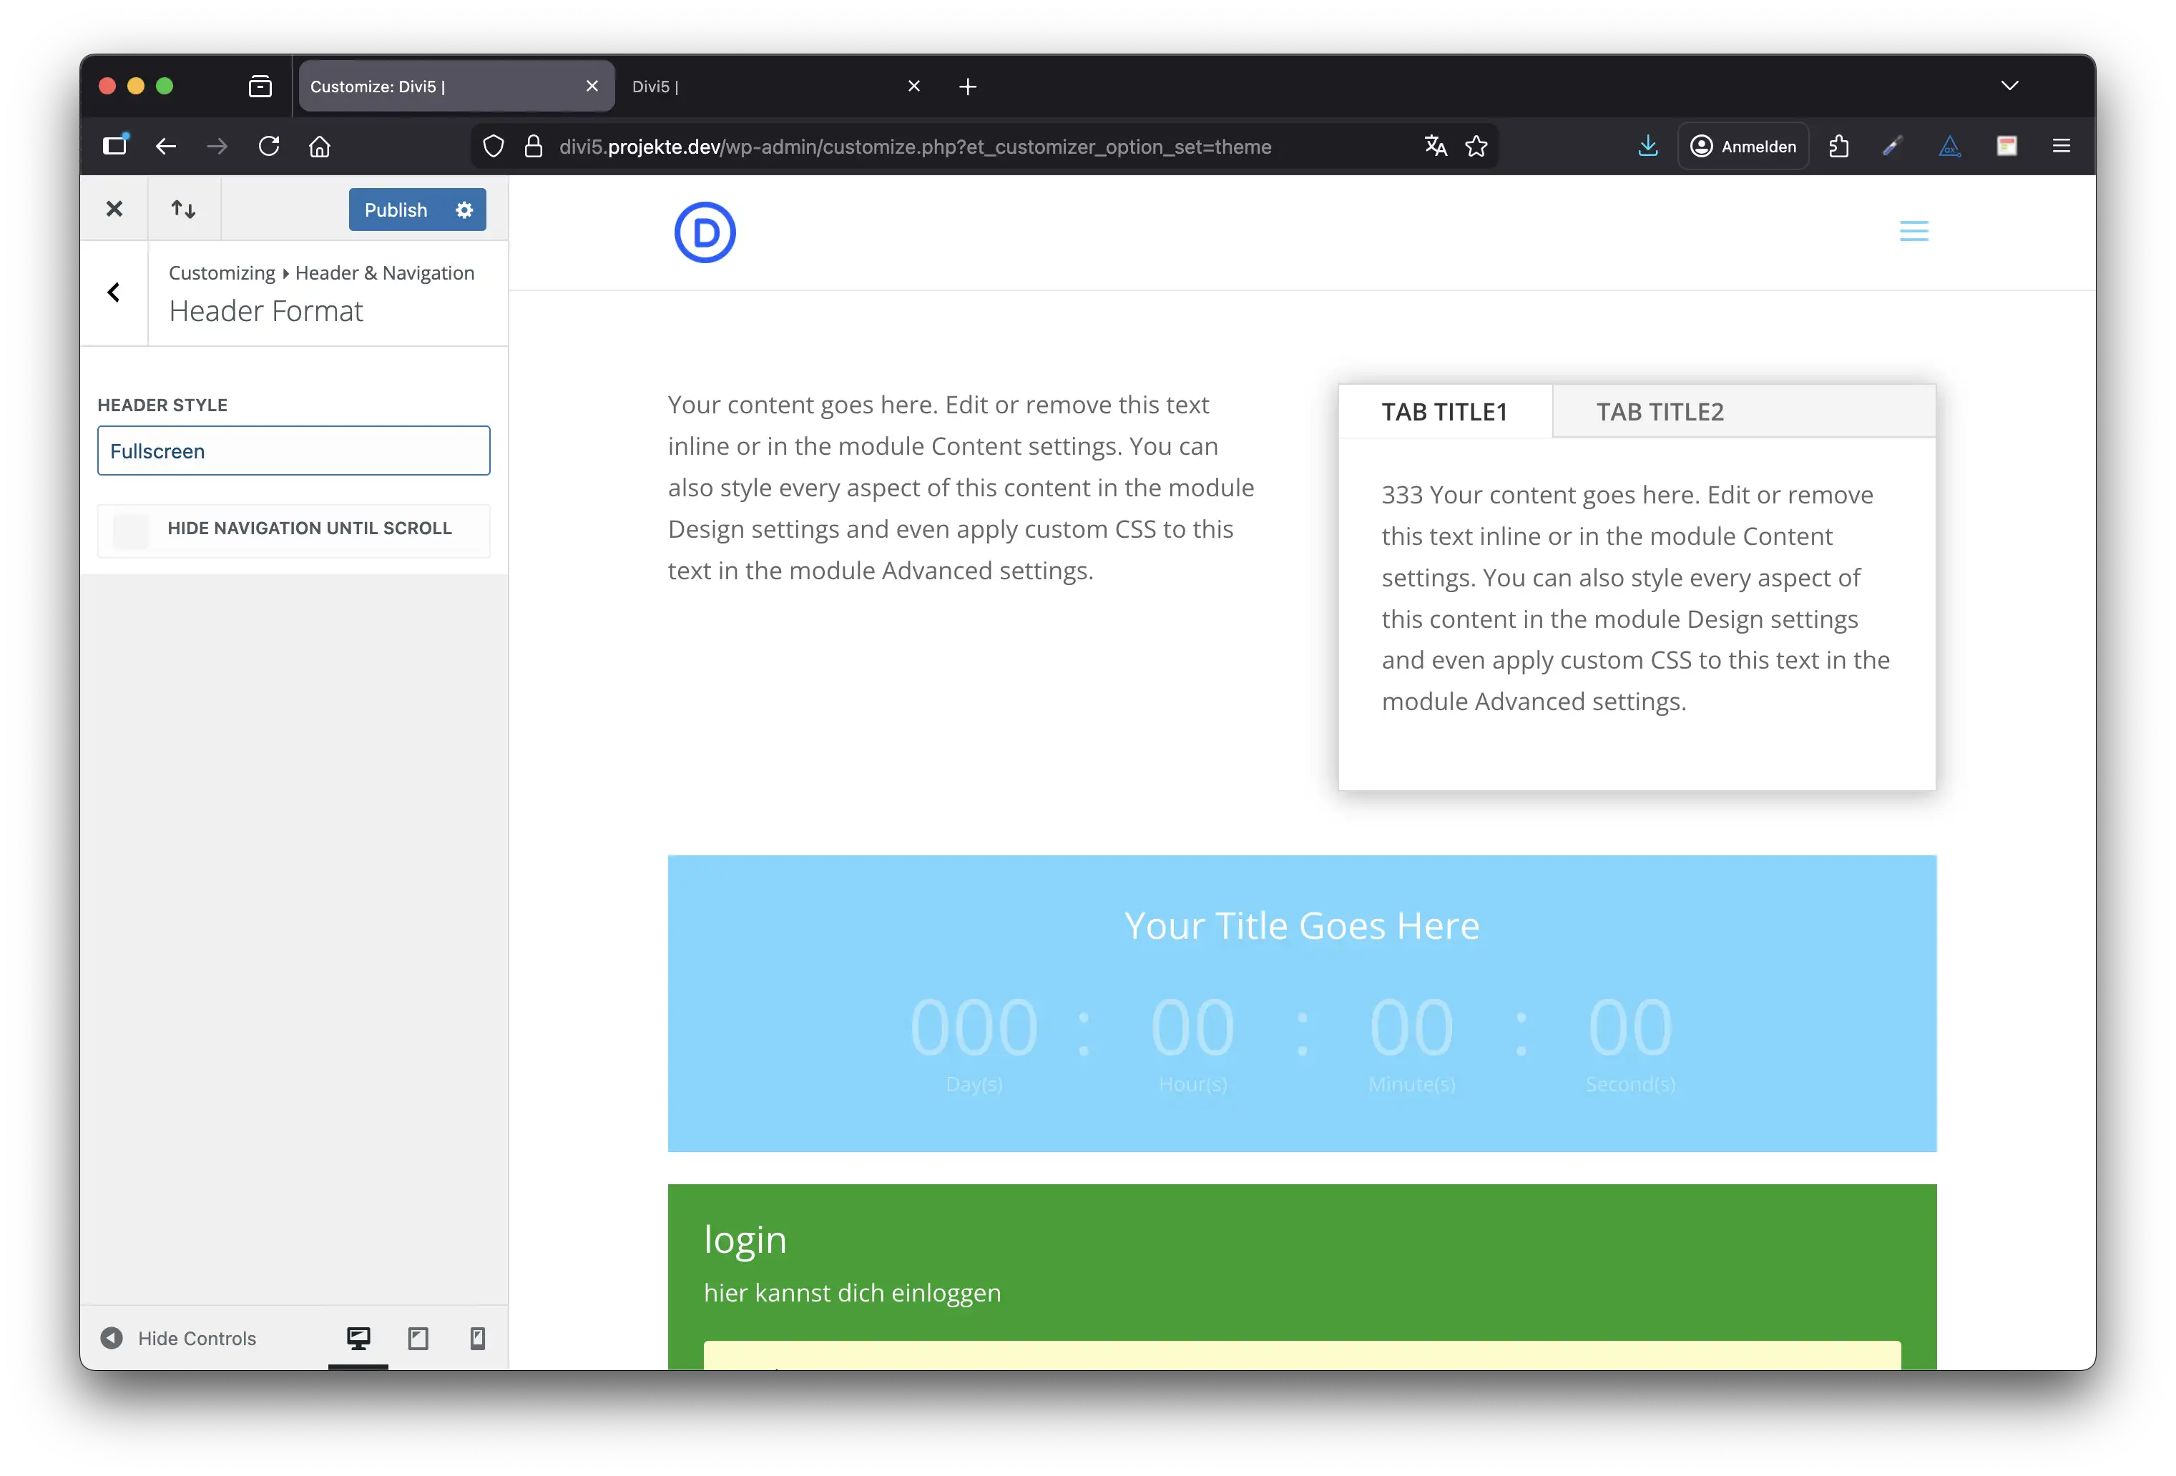Click the Divi logo in preview header

tap(705, 232)
